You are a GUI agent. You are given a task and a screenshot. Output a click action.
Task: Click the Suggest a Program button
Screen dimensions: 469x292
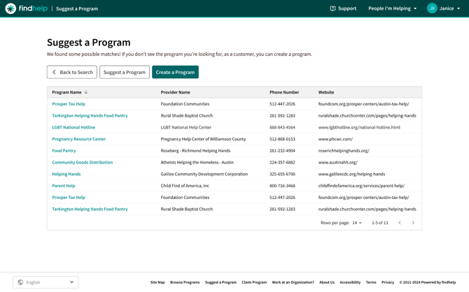click(125, 72)
